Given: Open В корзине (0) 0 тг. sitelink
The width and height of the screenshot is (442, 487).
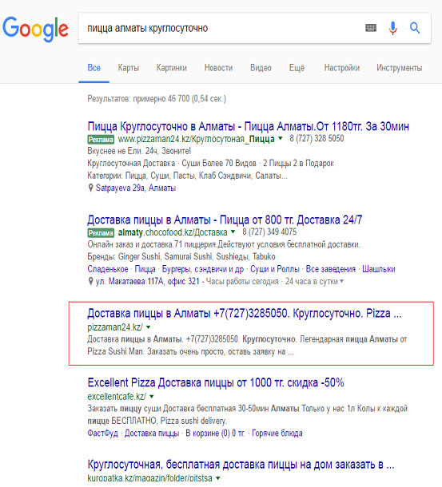Looking at the screenshot, I should (x=215, y=433).
